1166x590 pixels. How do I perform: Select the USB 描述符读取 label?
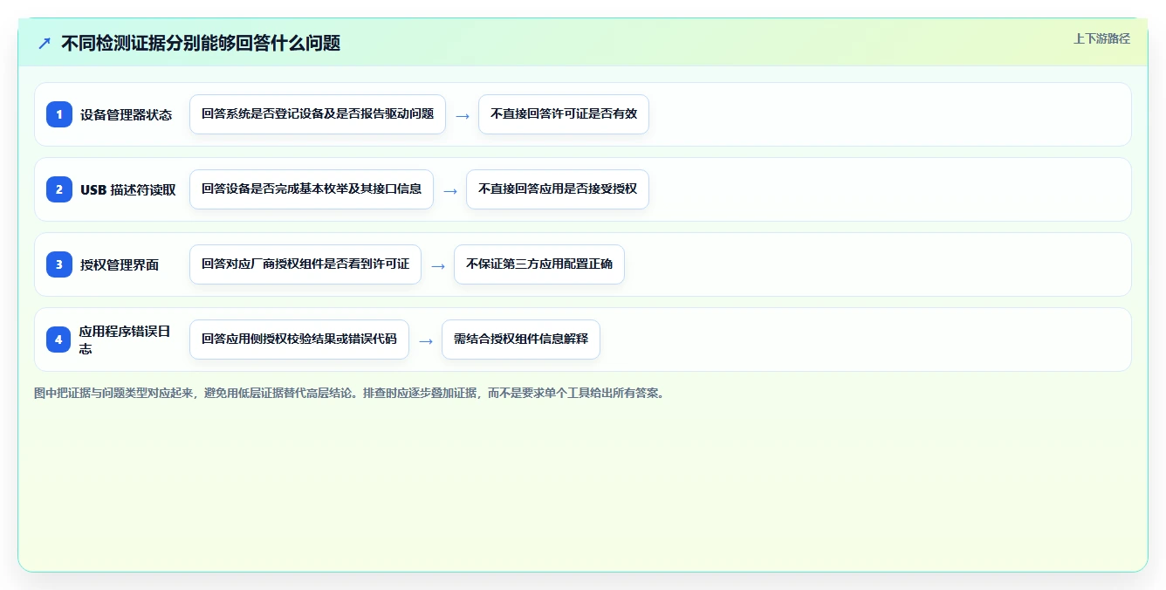128,189
